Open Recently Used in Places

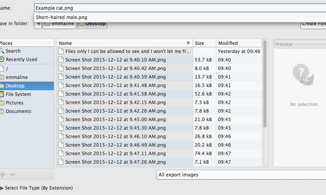tap(27, 59)
